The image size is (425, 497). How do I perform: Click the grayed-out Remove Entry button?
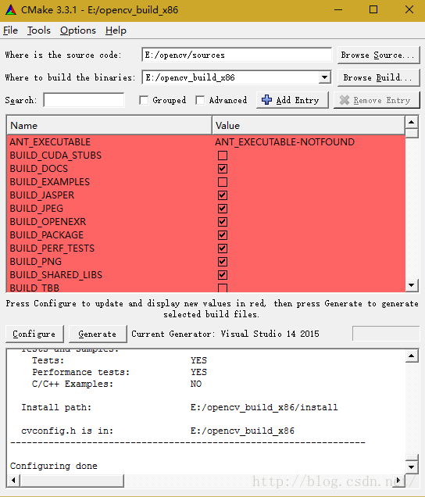pyautogui.click(x=377, y=100)
